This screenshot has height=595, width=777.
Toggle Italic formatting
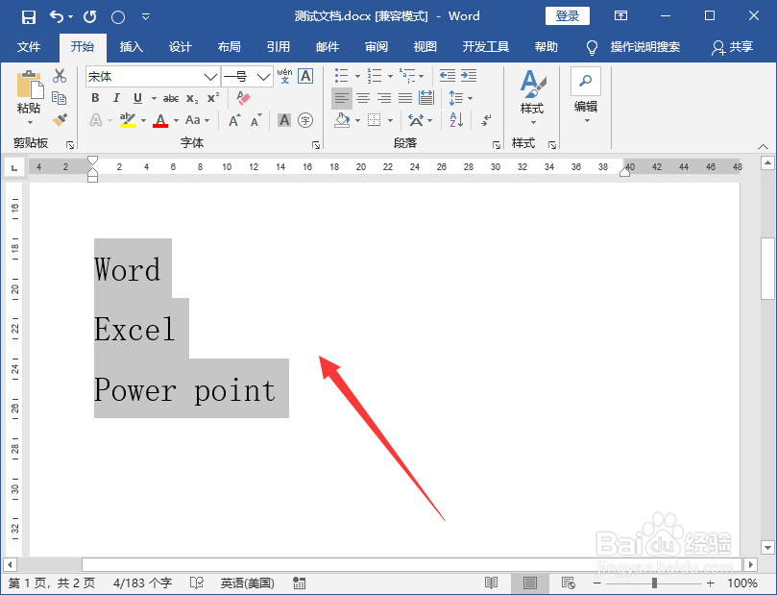[116, 98]
